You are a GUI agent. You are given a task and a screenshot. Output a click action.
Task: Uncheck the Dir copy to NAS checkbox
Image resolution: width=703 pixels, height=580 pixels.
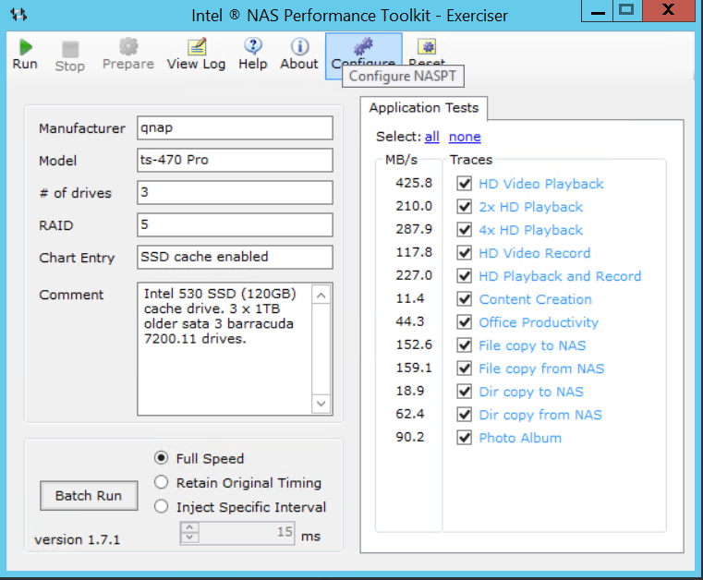(464, 392)
